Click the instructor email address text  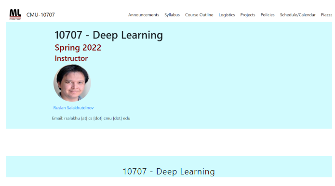pyautogui.click(x=97, y=119)
